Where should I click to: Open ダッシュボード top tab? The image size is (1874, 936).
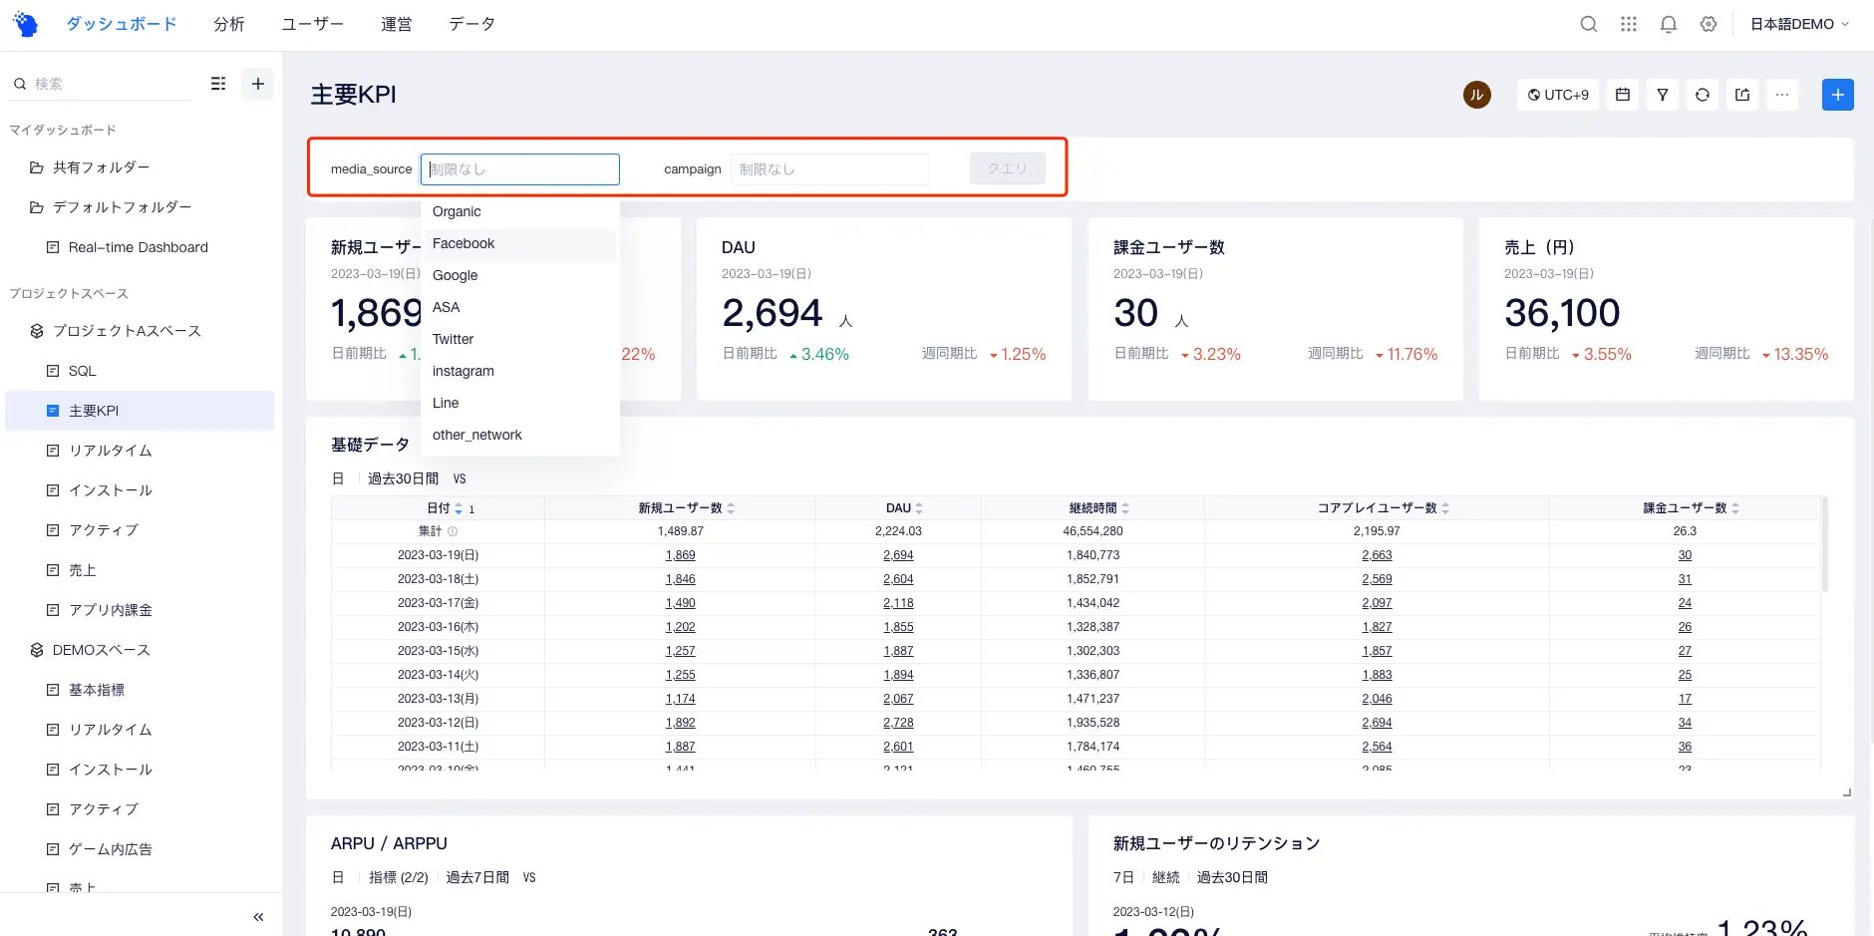(121, 24)
